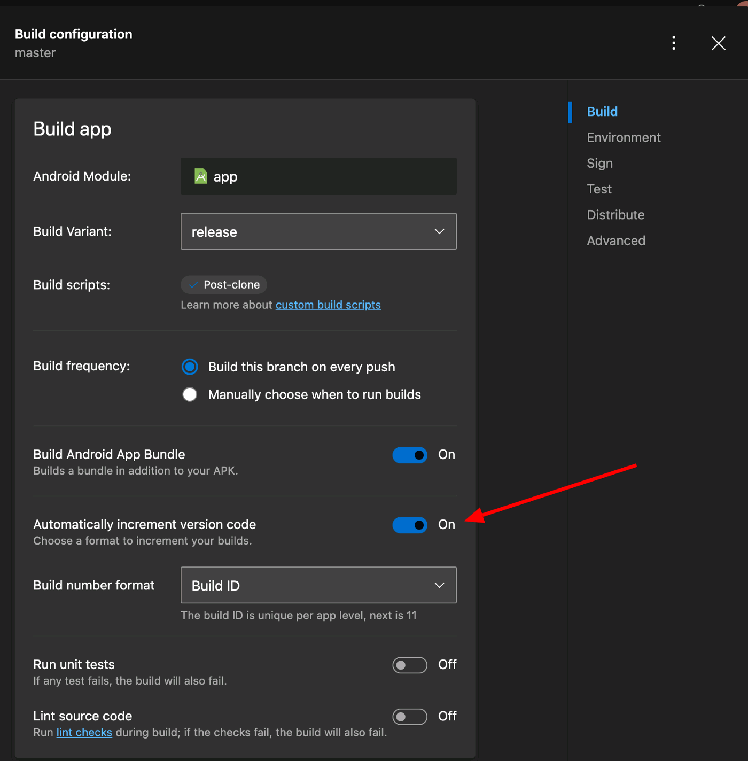Expand the Build number format dropdown

(x=318, y=585)
